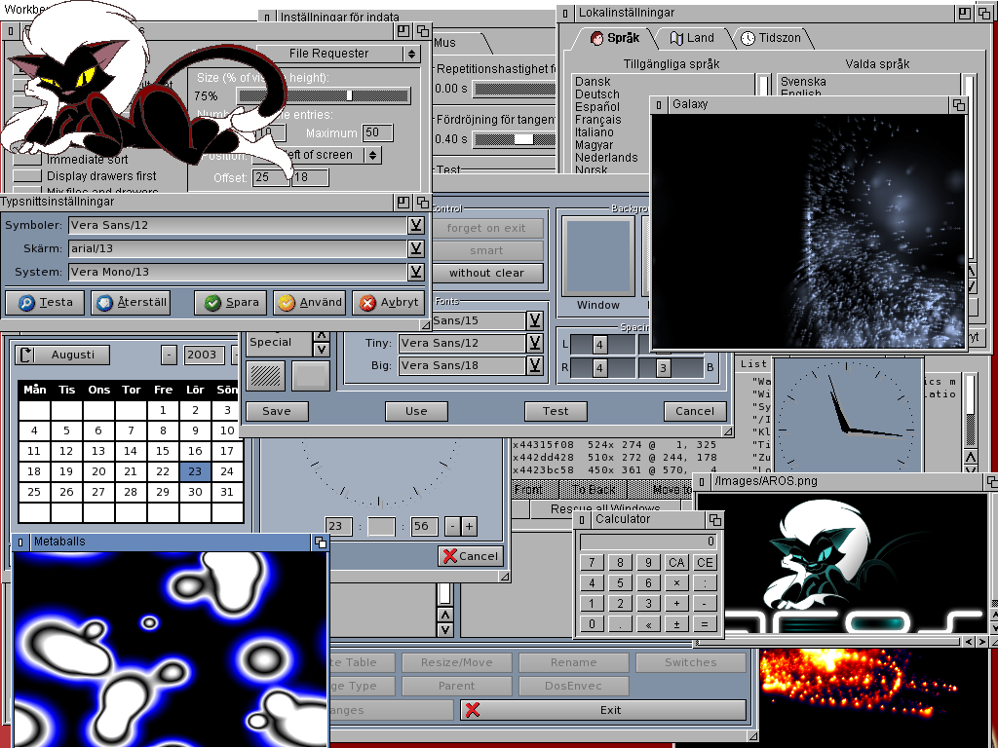This screenshot has height=748, width=998.
Task: Click calculator digit 7
Action: click(592, 562)
